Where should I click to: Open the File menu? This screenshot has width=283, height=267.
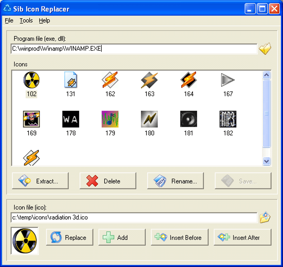pos(9,20)
